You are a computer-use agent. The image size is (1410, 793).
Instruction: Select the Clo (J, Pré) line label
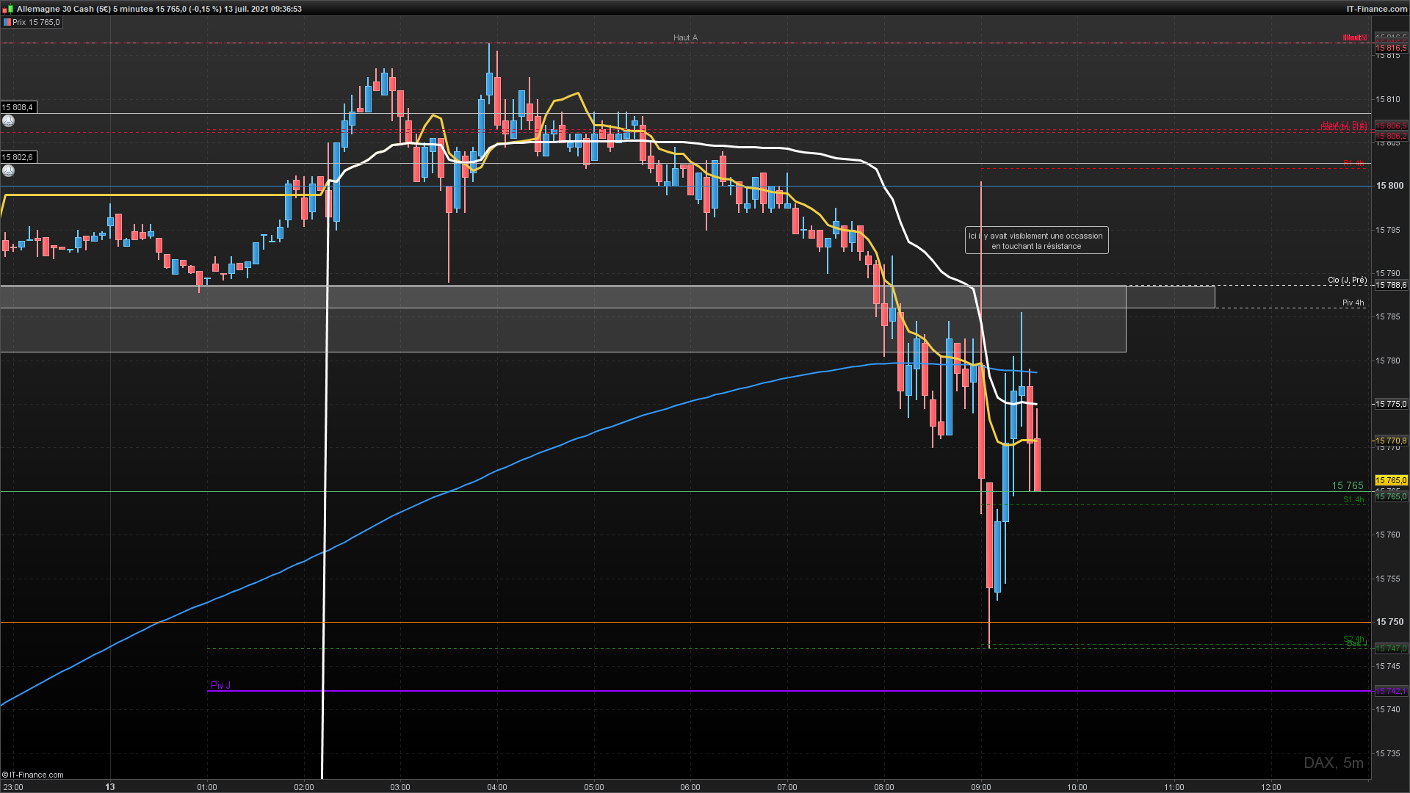(x=1347, y=280)
